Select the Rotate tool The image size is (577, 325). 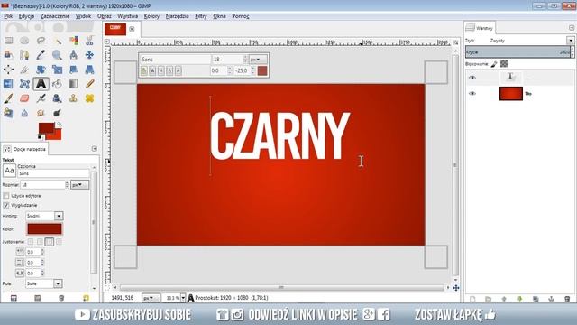tap(41, 70)
